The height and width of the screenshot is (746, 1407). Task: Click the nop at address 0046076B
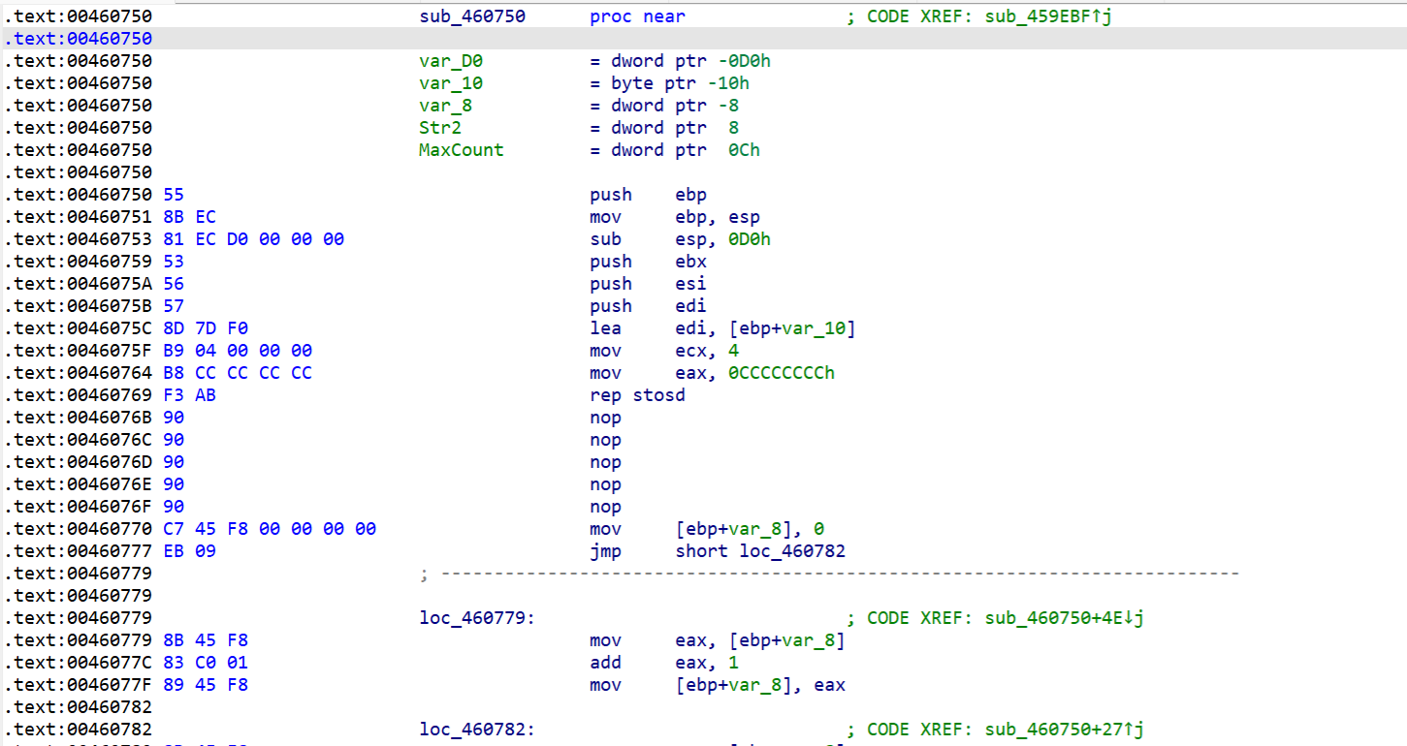605,418
